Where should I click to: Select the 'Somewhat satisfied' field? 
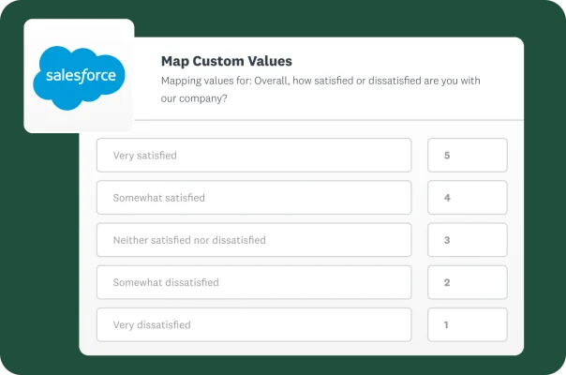[254, 198]
